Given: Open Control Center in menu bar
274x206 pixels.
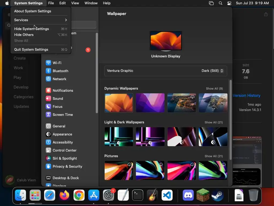Looking at the screenshot, I should tap(229, 3).
